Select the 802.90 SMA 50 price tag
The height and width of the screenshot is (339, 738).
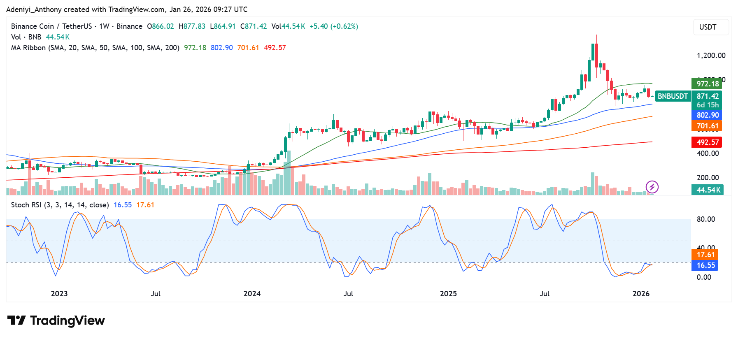tap(707, 116)
